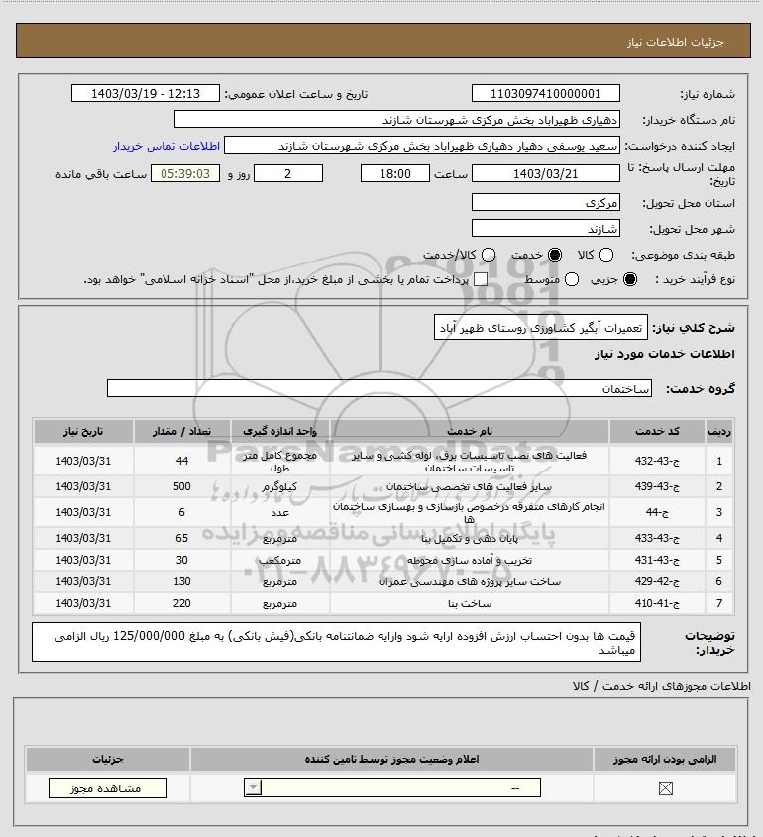Click the buyer notes text box
The height and width of the screenshot is (837, 763).
coord(336,642)
